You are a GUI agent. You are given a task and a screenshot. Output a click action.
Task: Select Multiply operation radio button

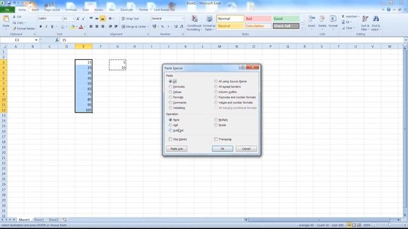[216, 120]
